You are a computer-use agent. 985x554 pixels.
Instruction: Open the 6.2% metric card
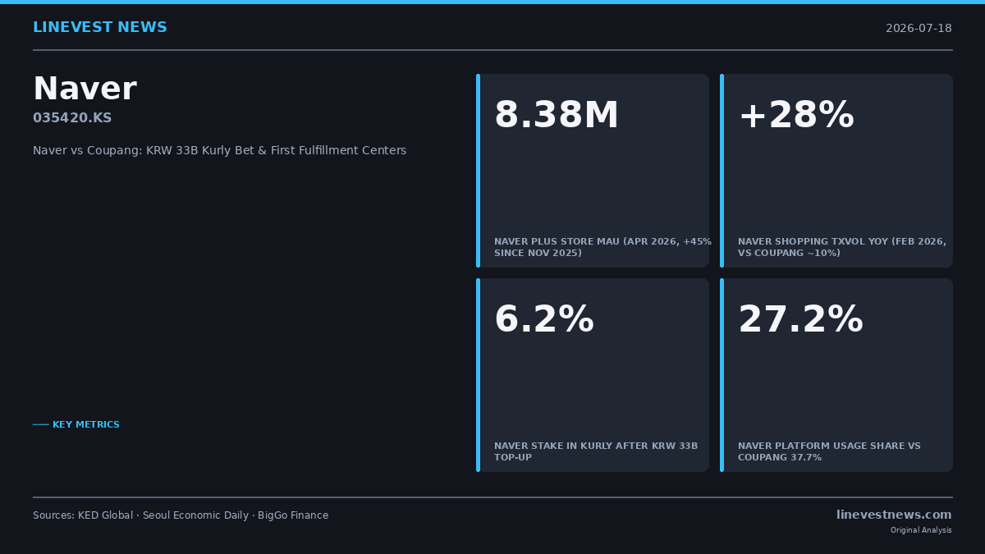[x=593, y=375]
